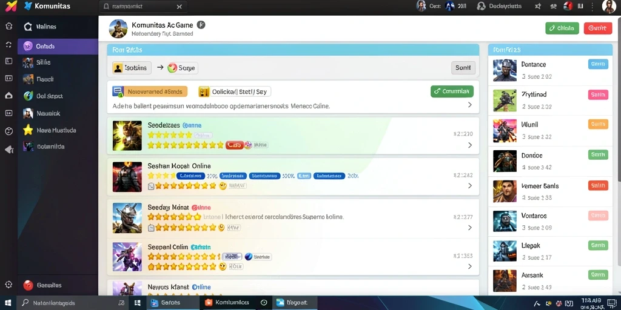Click the red button in the header

[x=597, y=28]
